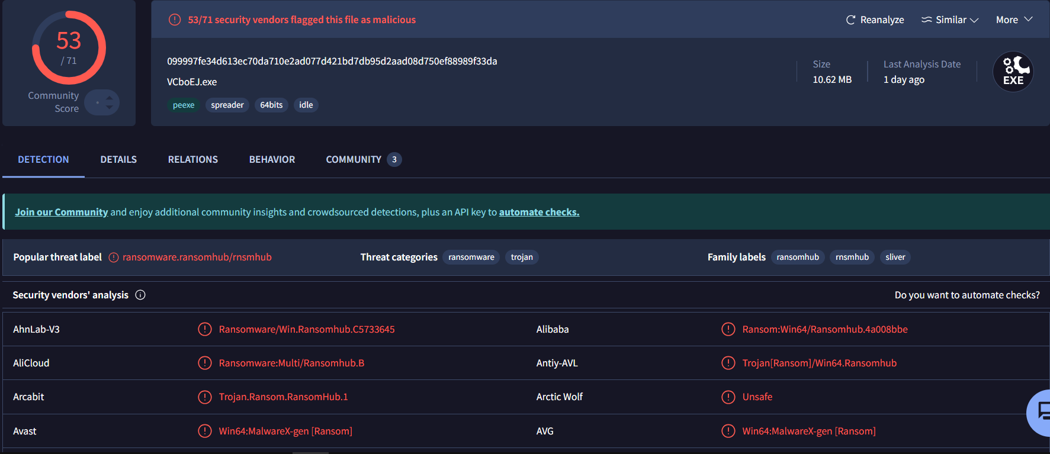The height and width of the screenshot is (454, 1050).
Task: Click Arctic Wolf detection alert icon
Action: [x=728, y=397]
